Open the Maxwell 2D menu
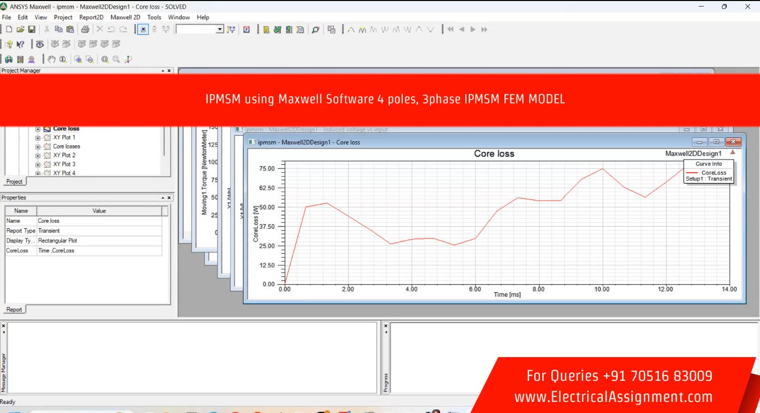 coord(125,17)
